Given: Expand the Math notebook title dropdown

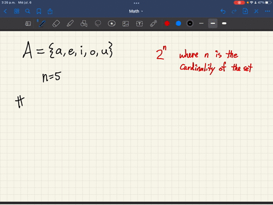Looking at the screenshot, I should 136,11.
